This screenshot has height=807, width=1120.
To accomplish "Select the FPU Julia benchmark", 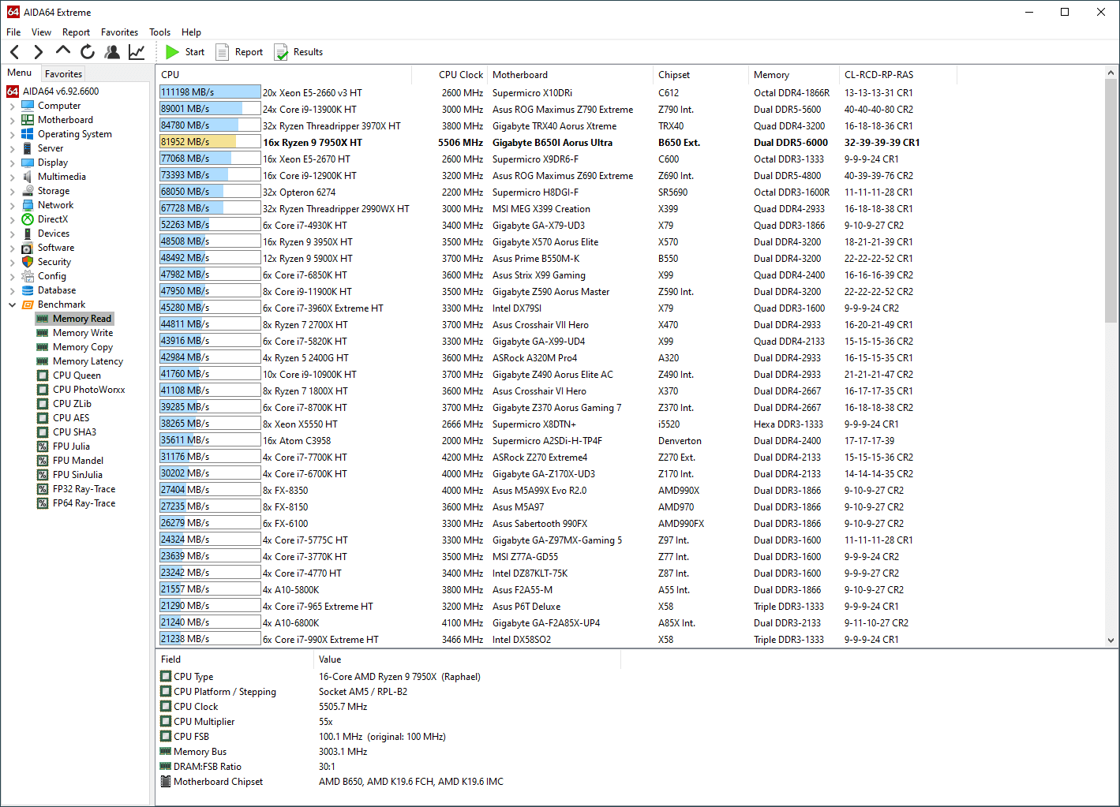I will [x=71, y=446].
